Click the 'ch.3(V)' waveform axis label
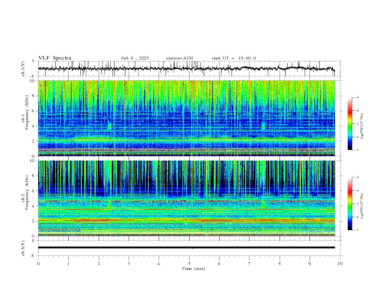This screenshot has height=296, width=383. [23, 248]
